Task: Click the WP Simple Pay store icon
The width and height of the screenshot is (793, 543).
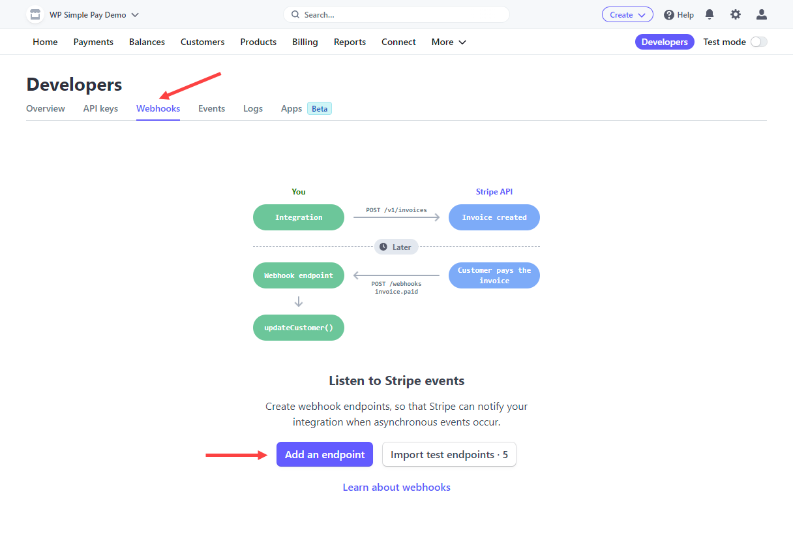Action: (x=35, y=14)
